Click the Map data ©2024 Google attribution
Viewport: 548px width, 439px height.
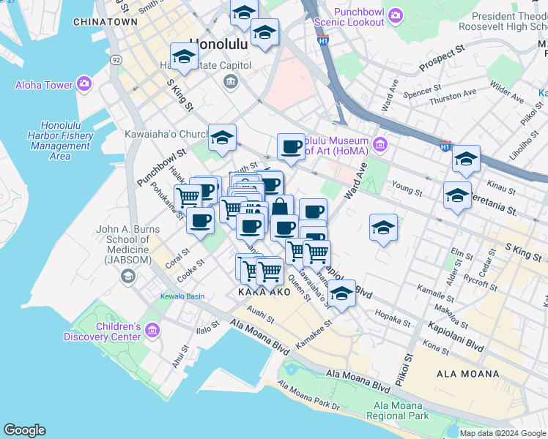pos(503,434)
